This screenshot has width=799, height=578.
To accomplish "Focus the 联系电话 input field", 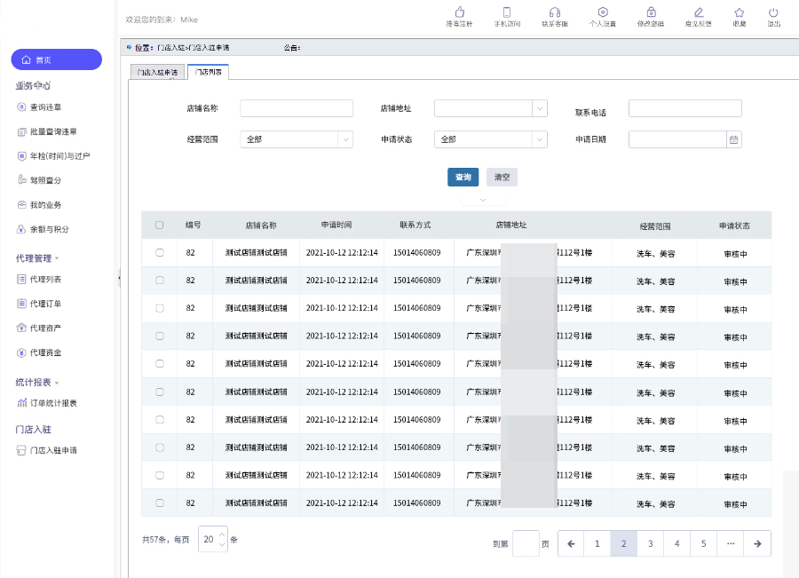I will coord(684,108).
